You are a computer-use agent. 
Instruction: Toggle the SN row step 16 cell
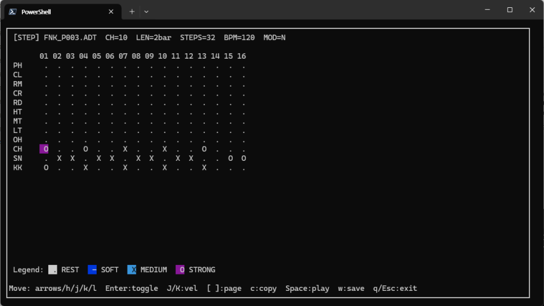tap(244, 158)
